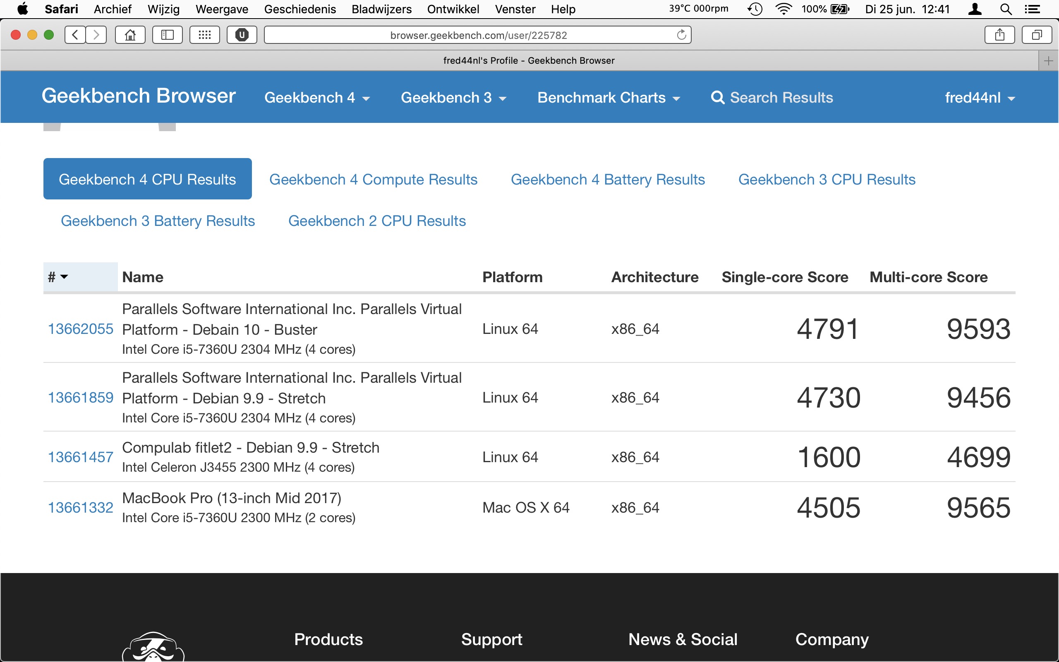This screenshot has width=1059, height=662.
Task: Open Spotlight search magnifier icon
Action: (1006, 9)
